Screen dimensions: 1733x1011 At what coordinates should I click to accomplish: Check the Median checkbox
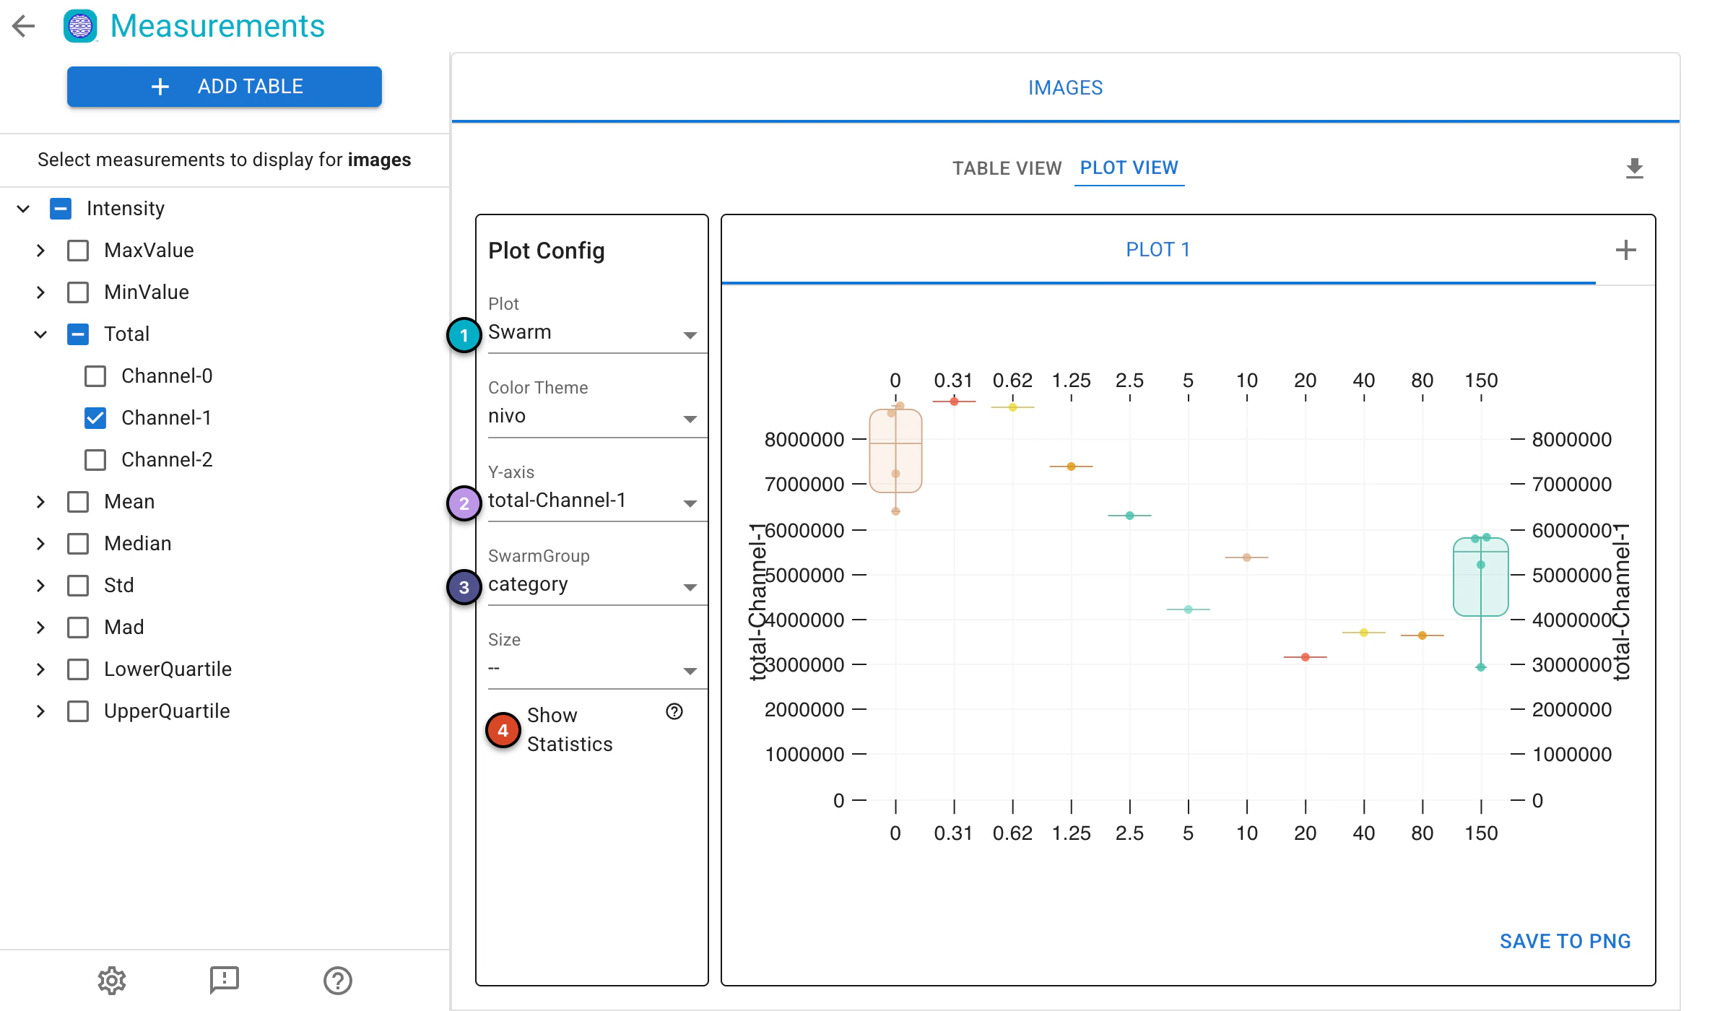click(x=78, y=544)
